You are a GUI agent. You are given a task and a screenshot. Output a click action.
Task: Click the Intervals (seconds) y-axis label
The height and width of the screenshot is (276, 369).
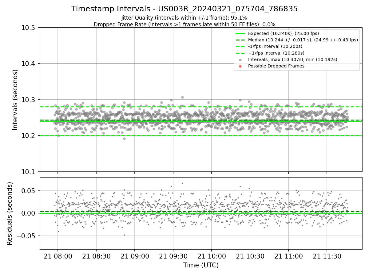[15, 100]
